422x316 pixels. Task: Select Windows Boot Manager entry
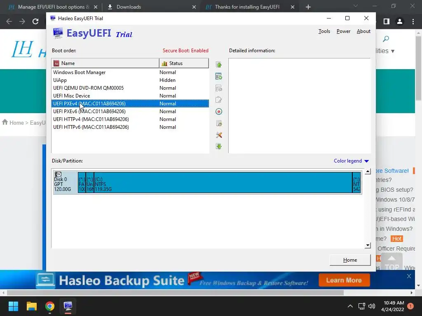[x=130, y=72]
